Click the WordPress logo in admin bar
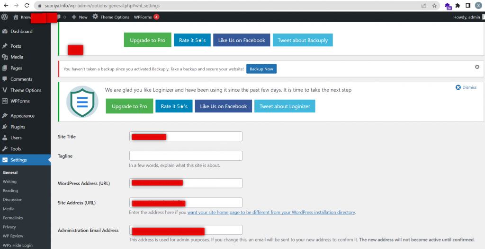 5,17
